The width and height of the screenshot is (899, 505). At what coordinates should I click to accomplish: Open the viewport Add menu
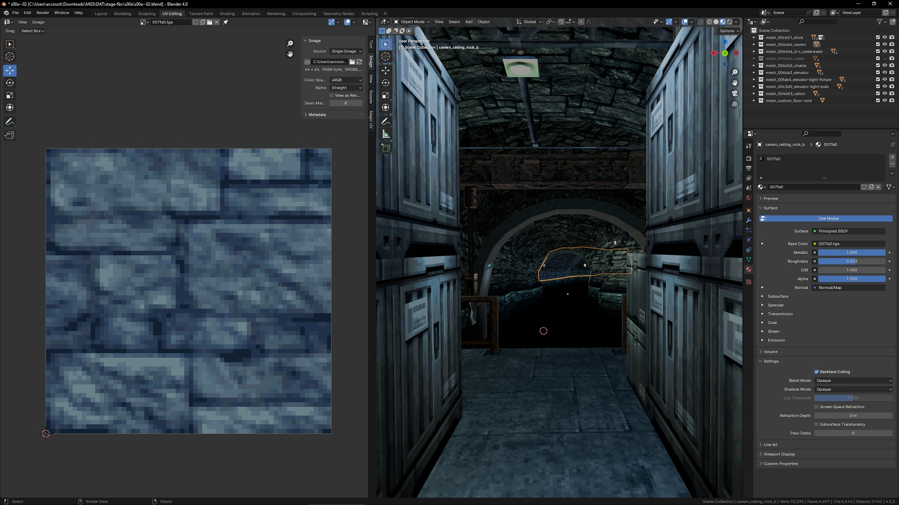coord(469,22)
